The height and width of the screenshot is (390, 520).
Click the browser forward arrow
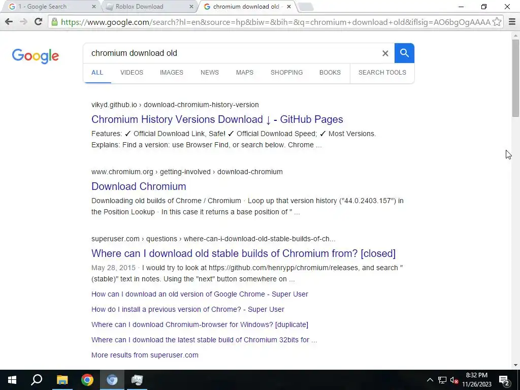(23, 22)
